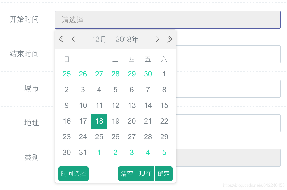Click the 时间选择 button to pick a time
The height and width of the screenshot is (190, 287).
tap(73, 174)
